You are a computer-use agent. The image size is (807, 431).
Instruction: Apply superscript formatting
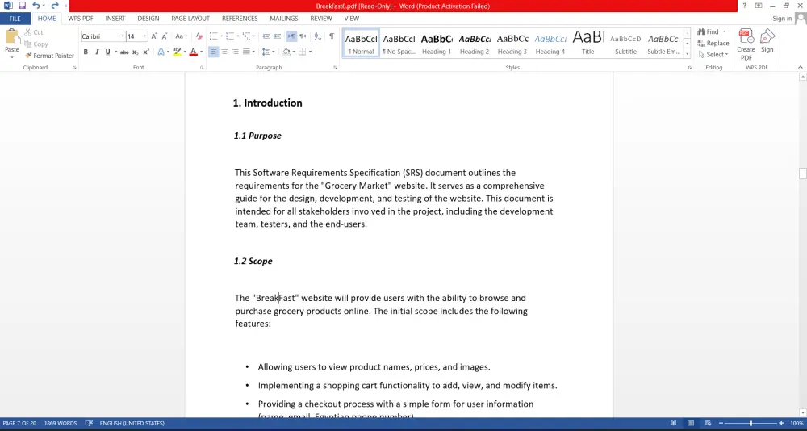tap(146, 52)
